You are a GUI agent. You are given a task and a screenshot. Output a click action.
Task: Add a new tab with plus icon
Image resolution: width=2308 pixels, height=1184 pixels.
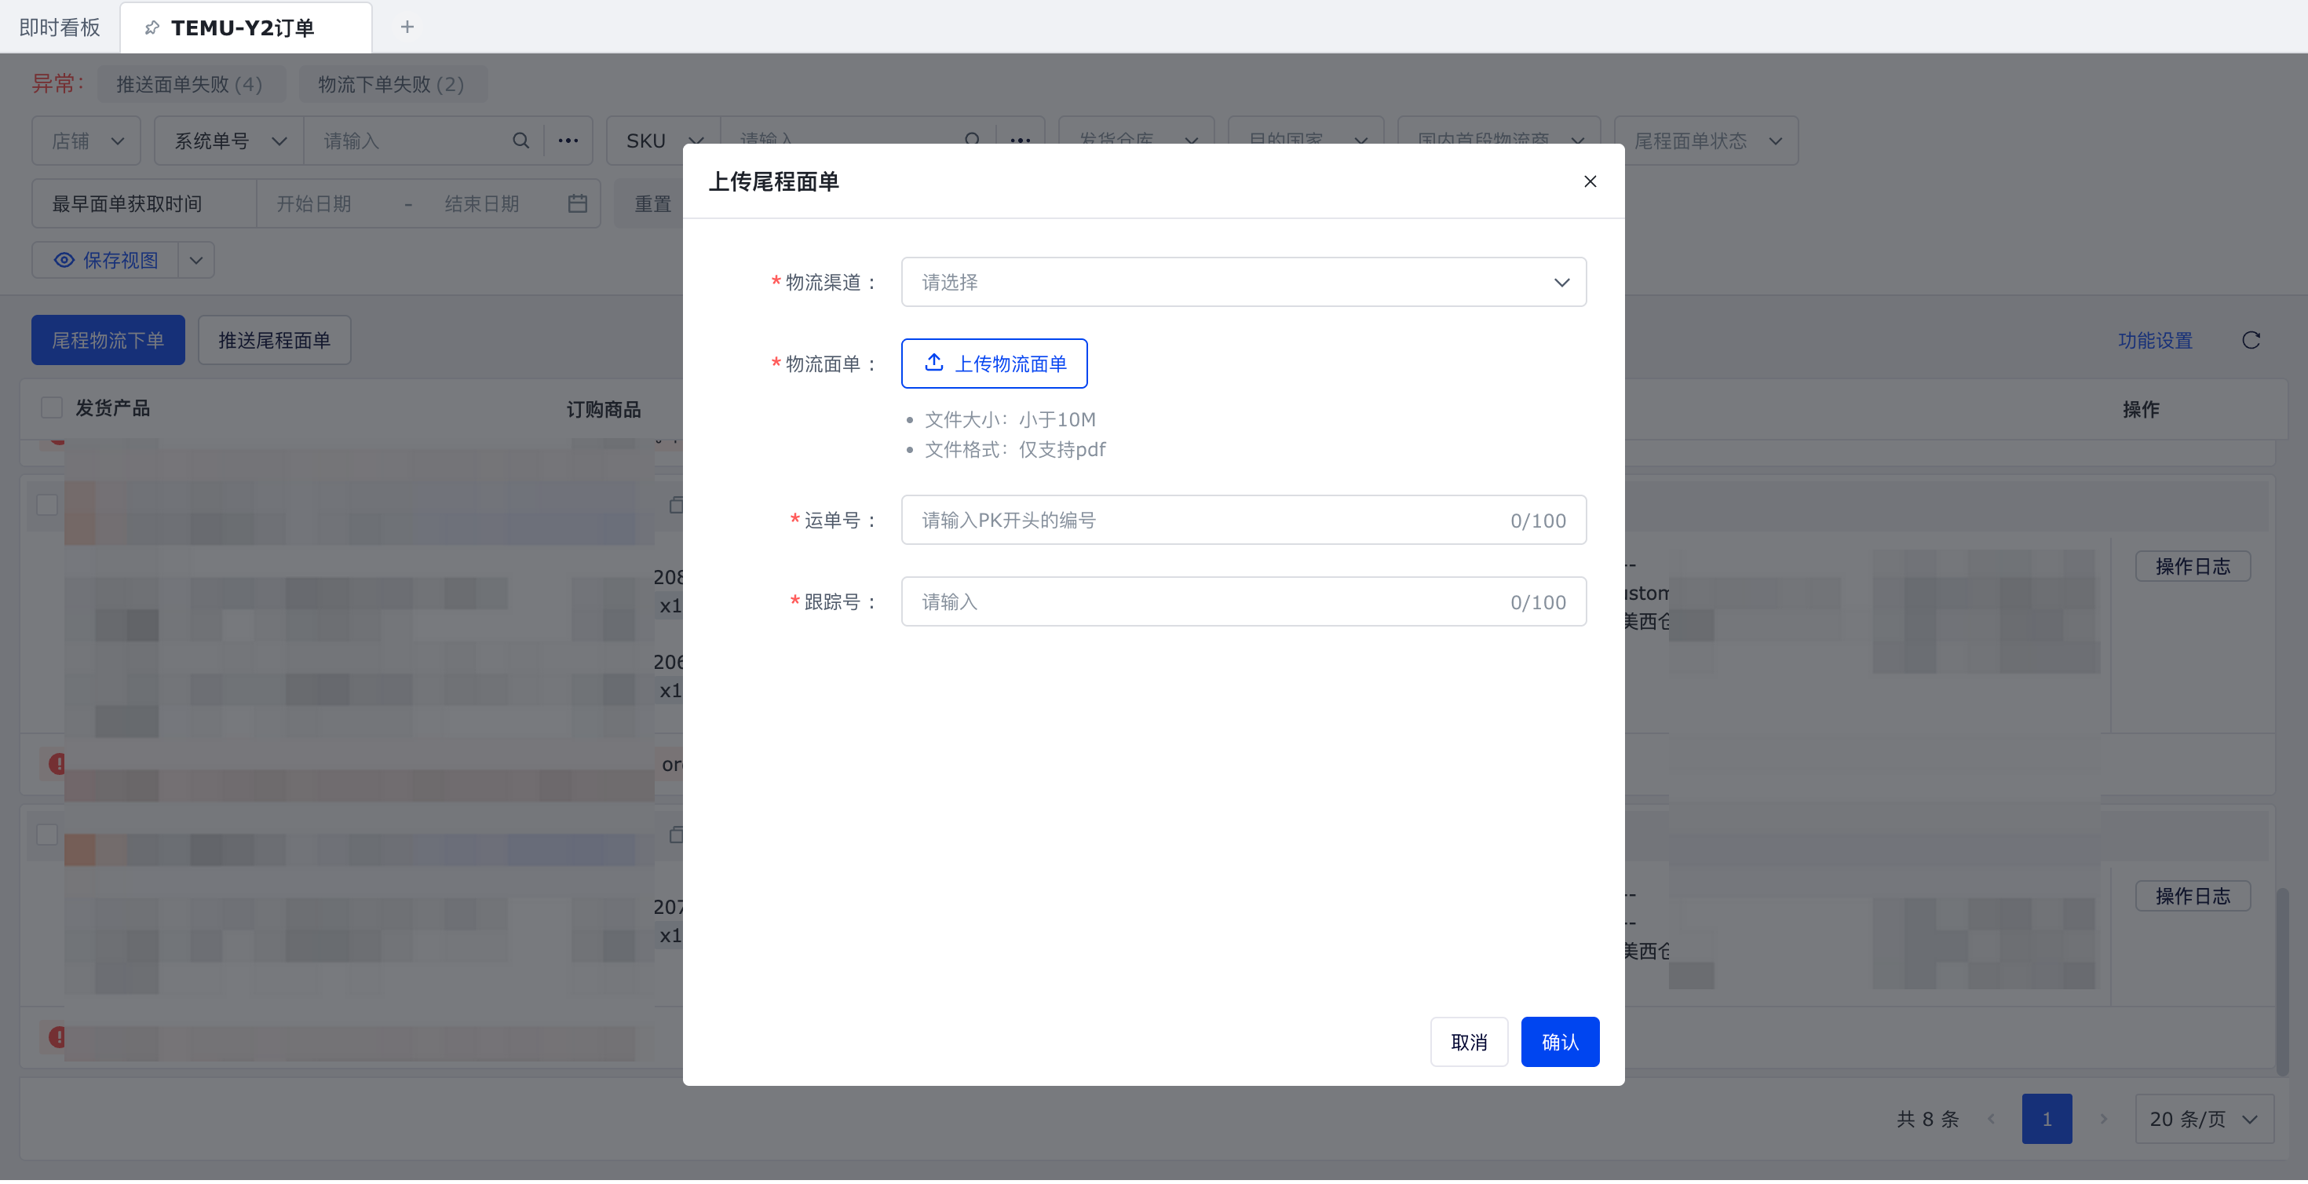point(407,27)
